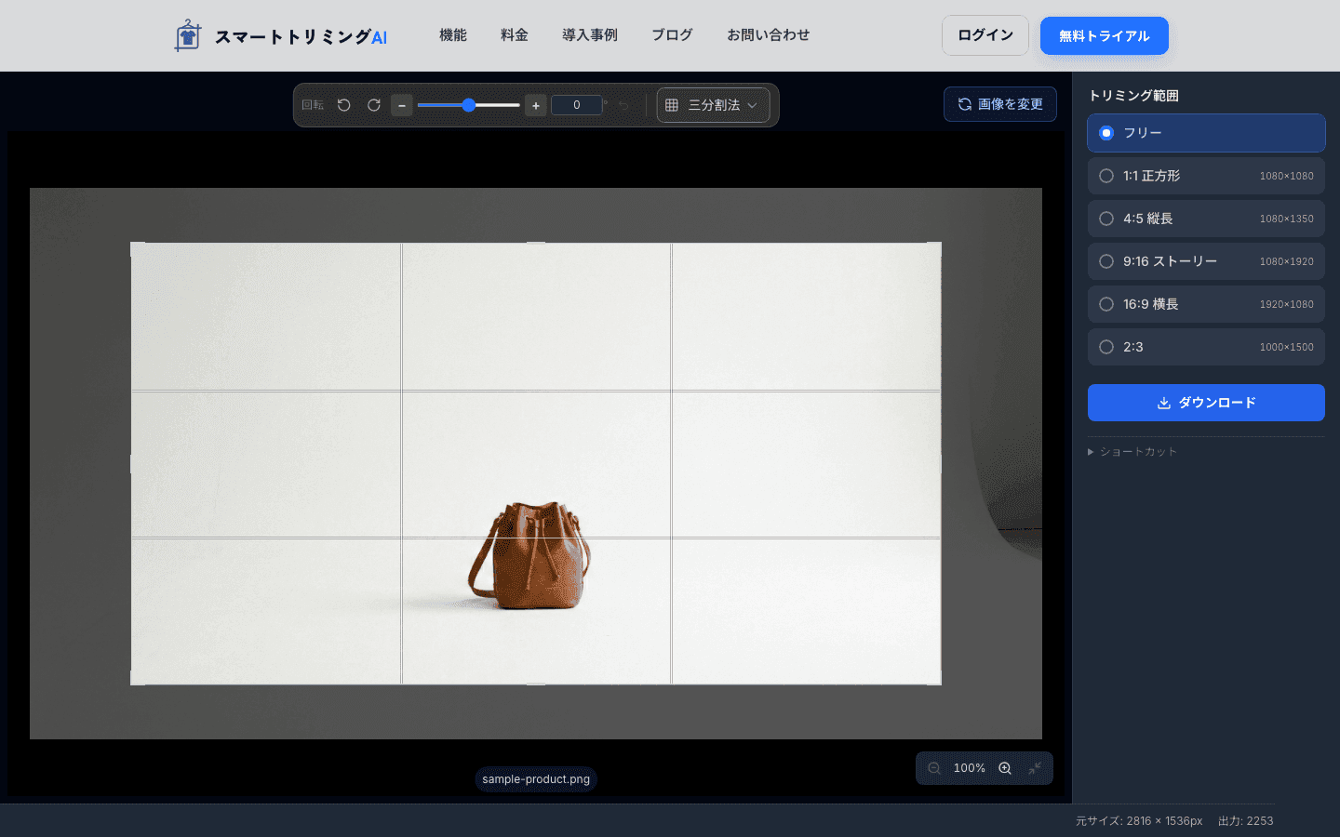This screenshot has width=1340, height=837.
Task: Click the ログイン button
Action: (985, 35)
